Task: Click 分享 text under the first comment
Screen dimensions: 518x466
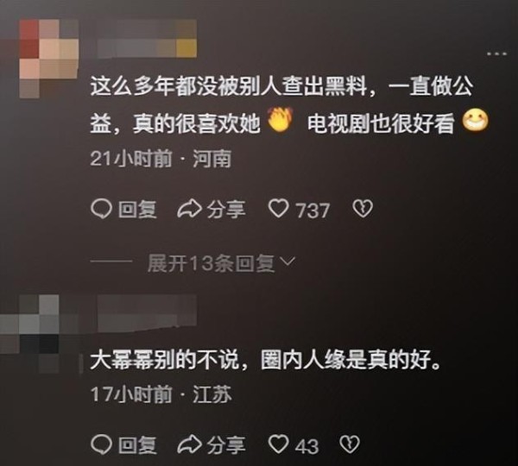Action: [226, 210]
